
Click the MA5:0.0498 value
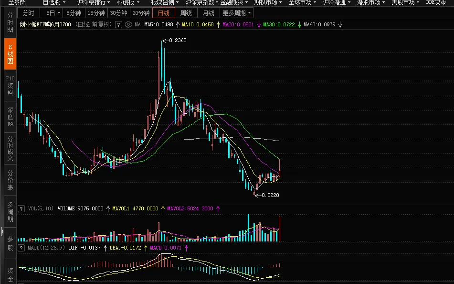pos(158,25)
